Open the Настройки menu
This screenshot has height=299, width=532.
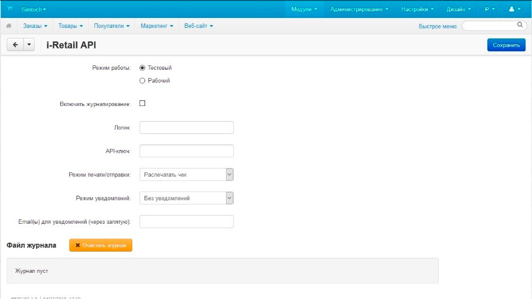(418, 9)
